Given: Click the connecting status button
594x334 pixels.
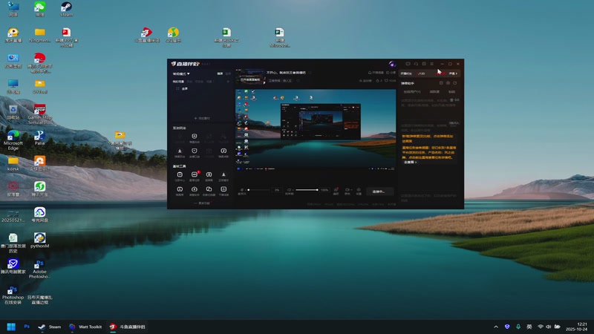Looking at the screenshot, I should coord(379,191).
